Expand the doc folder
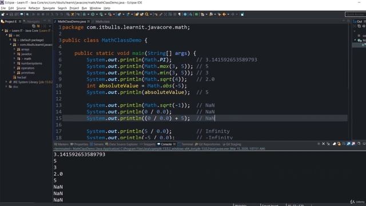 [6, 86]
